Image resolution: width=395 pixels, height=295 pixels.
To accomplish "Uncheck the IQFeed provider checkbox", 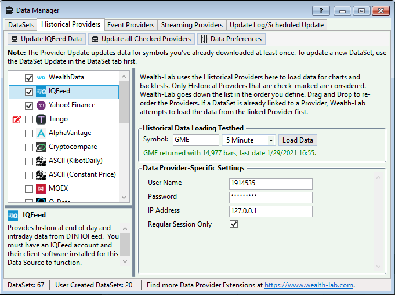I will tap(29, 92).
